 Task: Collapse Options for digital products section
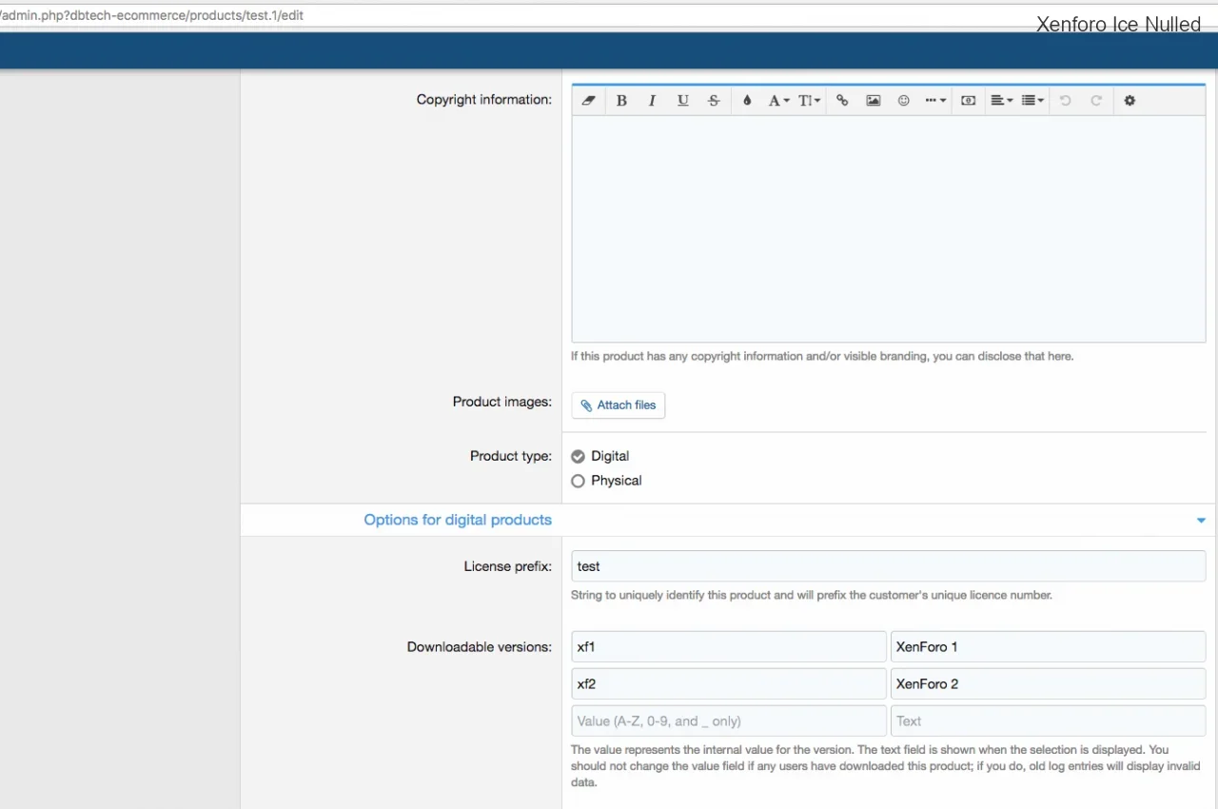(x=1201, y=521)
